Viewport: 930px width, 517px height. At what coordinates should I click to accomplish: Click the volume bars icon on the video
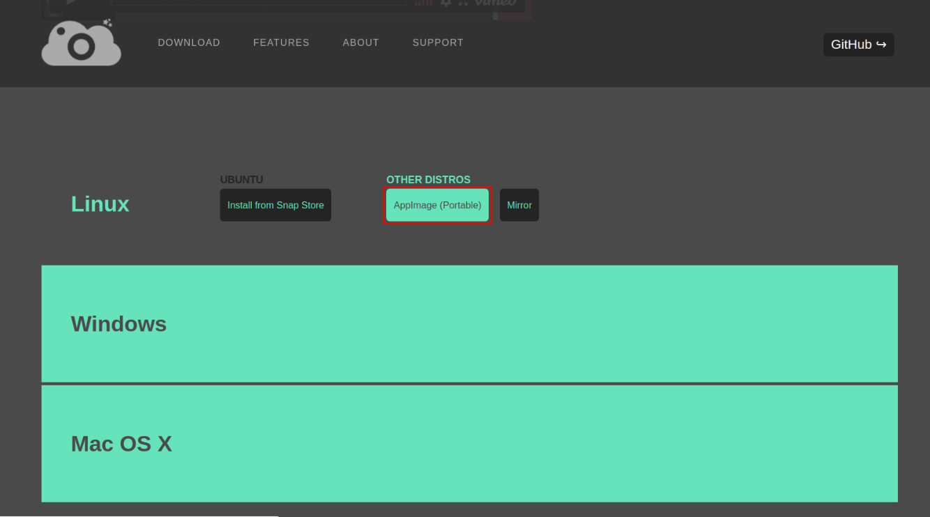[x=425, y=3]
